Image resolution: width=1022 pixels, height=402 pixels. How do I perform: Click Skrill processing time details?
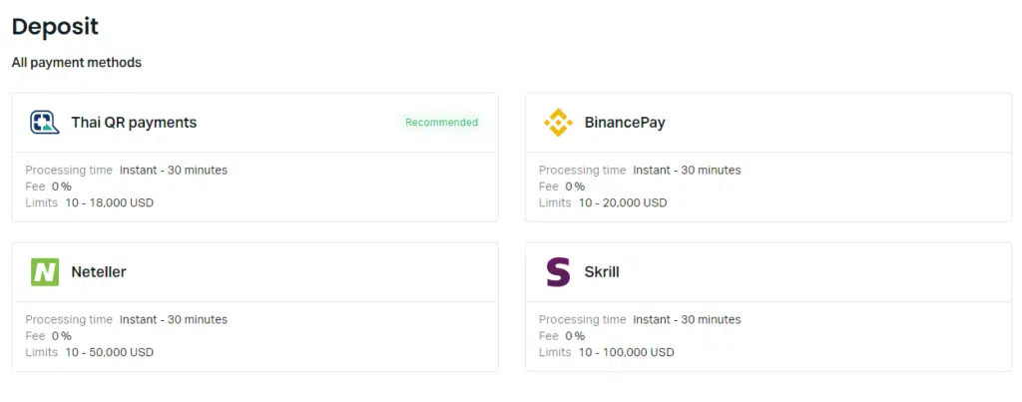(640, 320)
